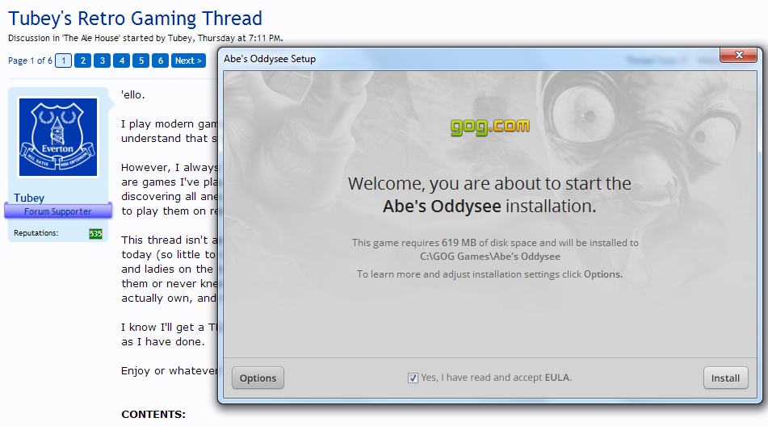This screenshot has height=426, width=768.
Task: Click the Forum Supporter banner
Action: [x=58, y=211]
